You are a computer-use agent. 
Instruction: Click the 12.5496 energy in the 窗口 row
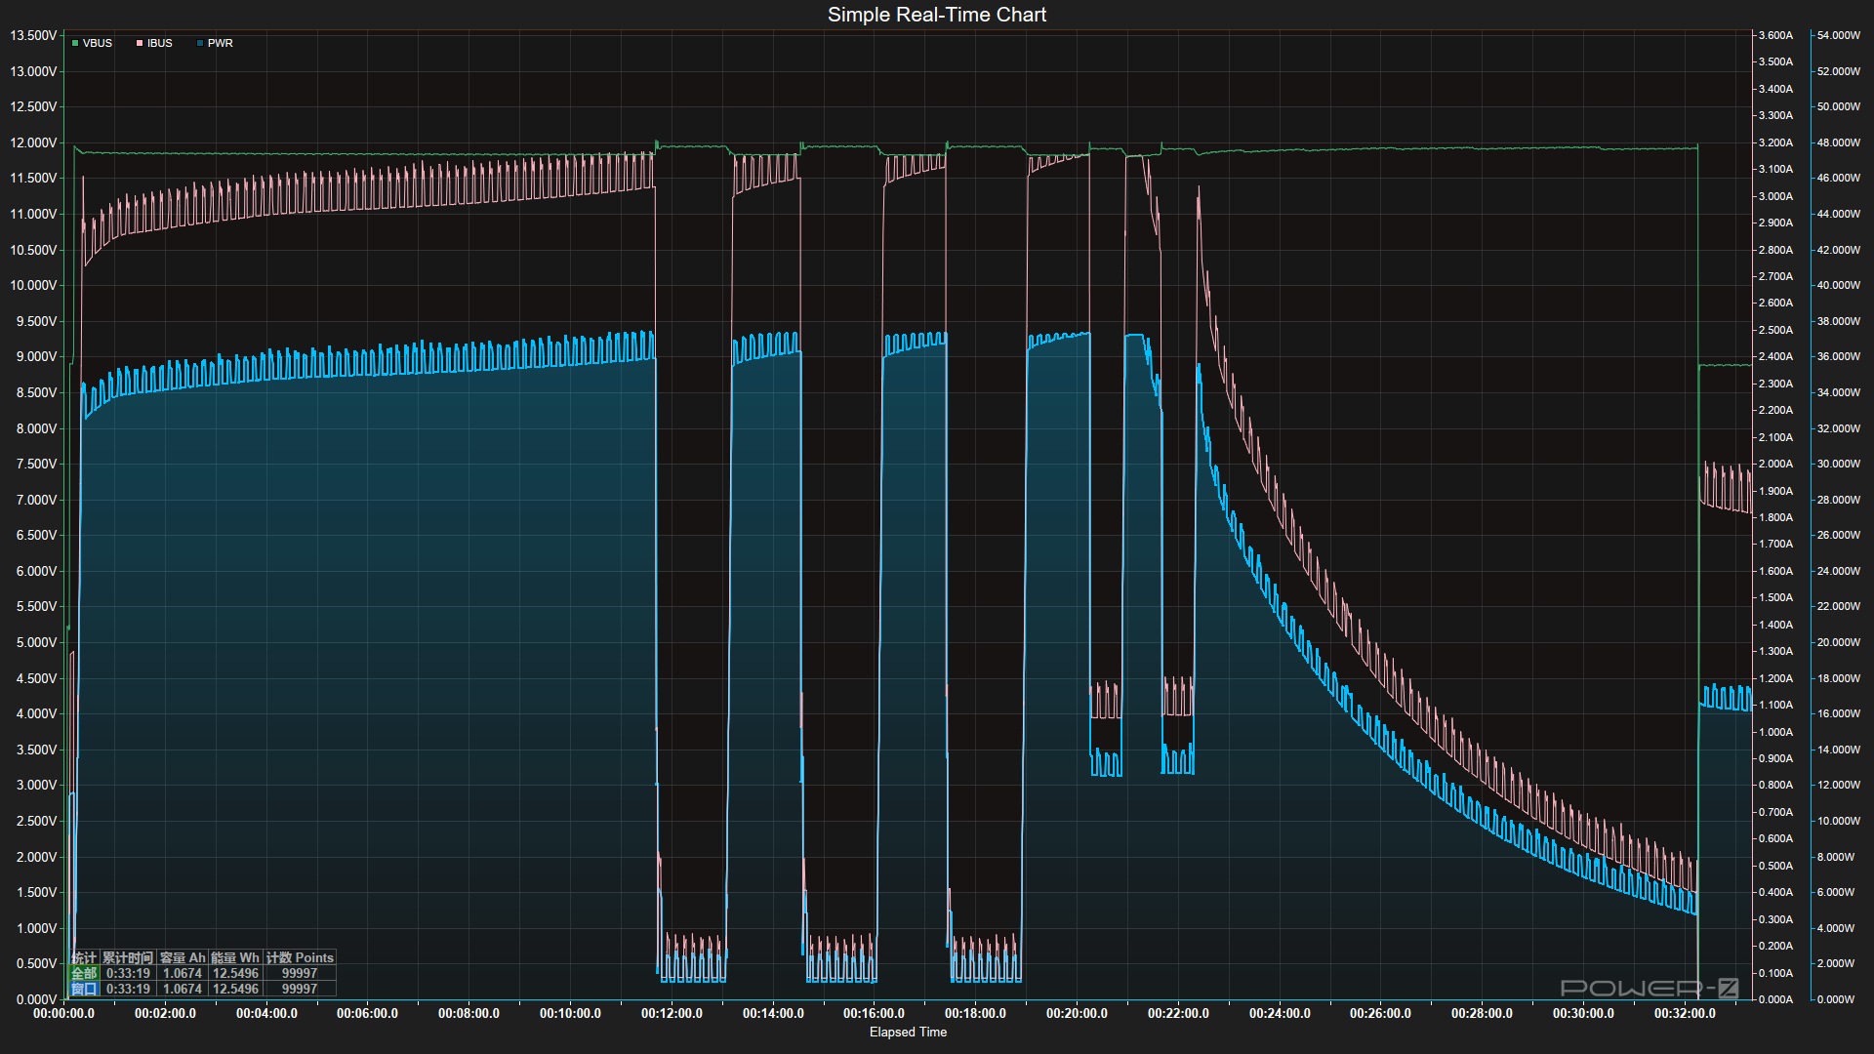(235, 989)
